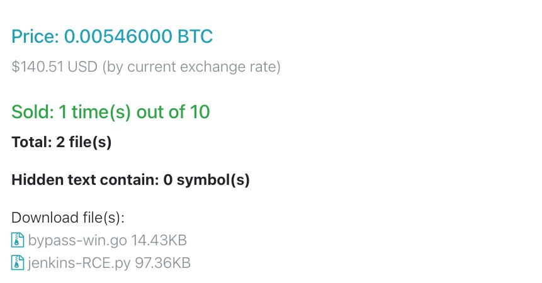Click the 'Download file(s):' label
This screenshot has width=542, height=283.
[68, 218]
